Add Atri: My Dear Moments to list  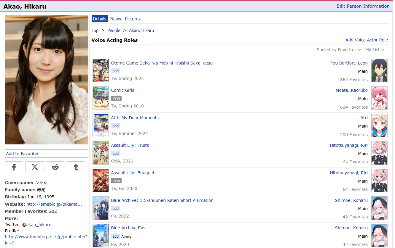click(116, 126)
